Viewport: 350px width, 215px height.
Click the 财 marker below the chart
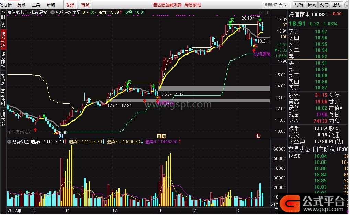point(61,136)
